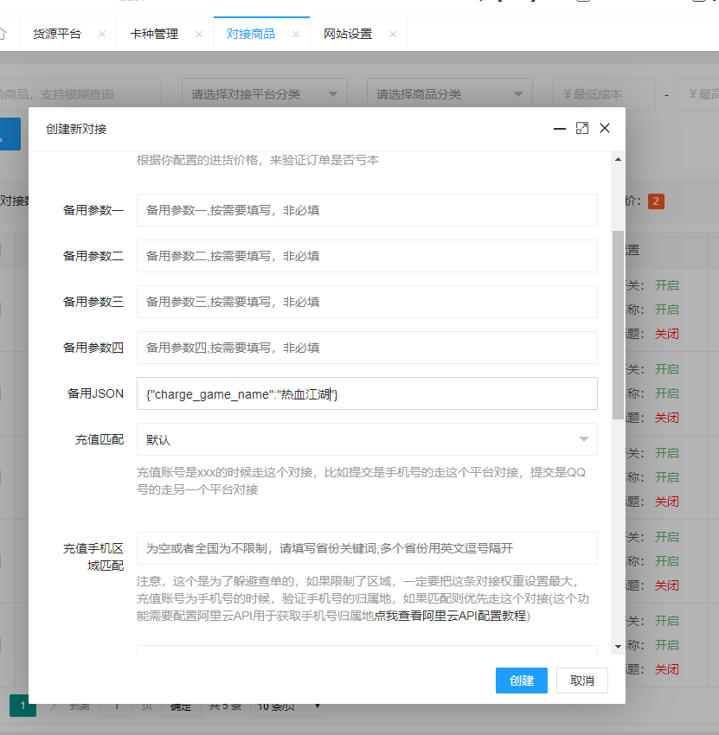Expand the 充值匹配 默认 dropdown
Viewport: 719px width, 735px height.
pyautogui.click(x=367, y=439)
